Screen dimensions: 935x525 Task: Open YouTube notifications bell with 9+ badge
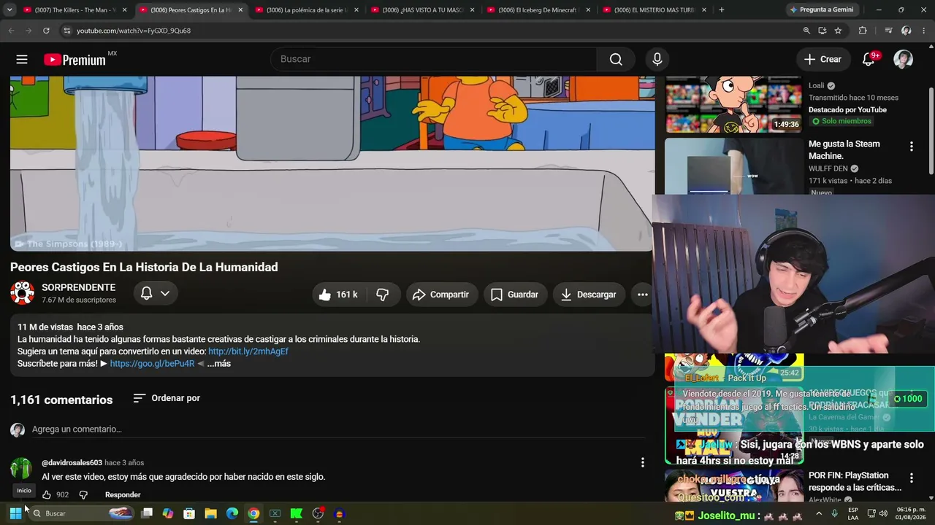click(x=869, y=59)
